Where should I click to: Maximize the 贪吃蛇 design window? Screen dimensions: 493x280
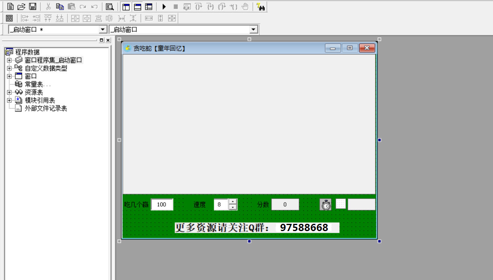[350, 48]
